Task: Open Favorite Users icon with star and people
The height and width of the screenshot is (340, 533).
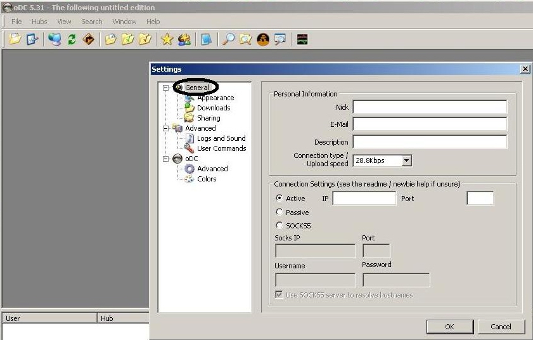Action: tap(184, 39)
